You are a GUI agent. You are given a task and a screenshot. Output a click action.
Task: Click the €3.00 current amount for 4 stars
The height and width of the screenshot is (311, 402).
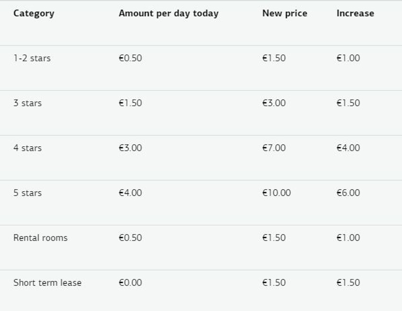tap(130, 148)
